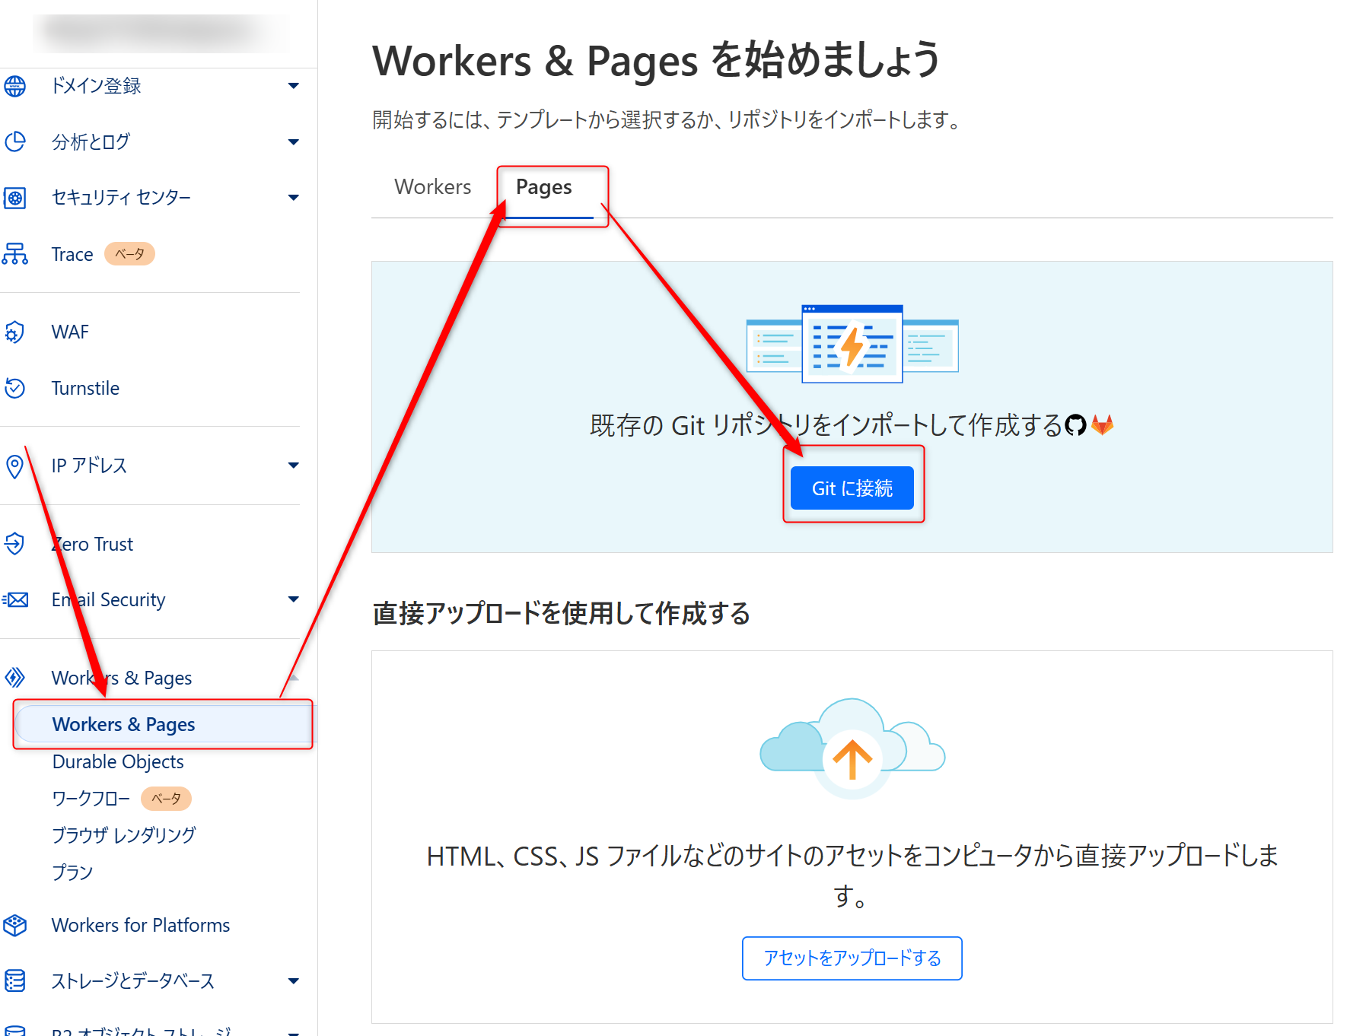The image size is (1366, 1036).
Task: Click the Trace network icon
Action: (x=14, y=254)
